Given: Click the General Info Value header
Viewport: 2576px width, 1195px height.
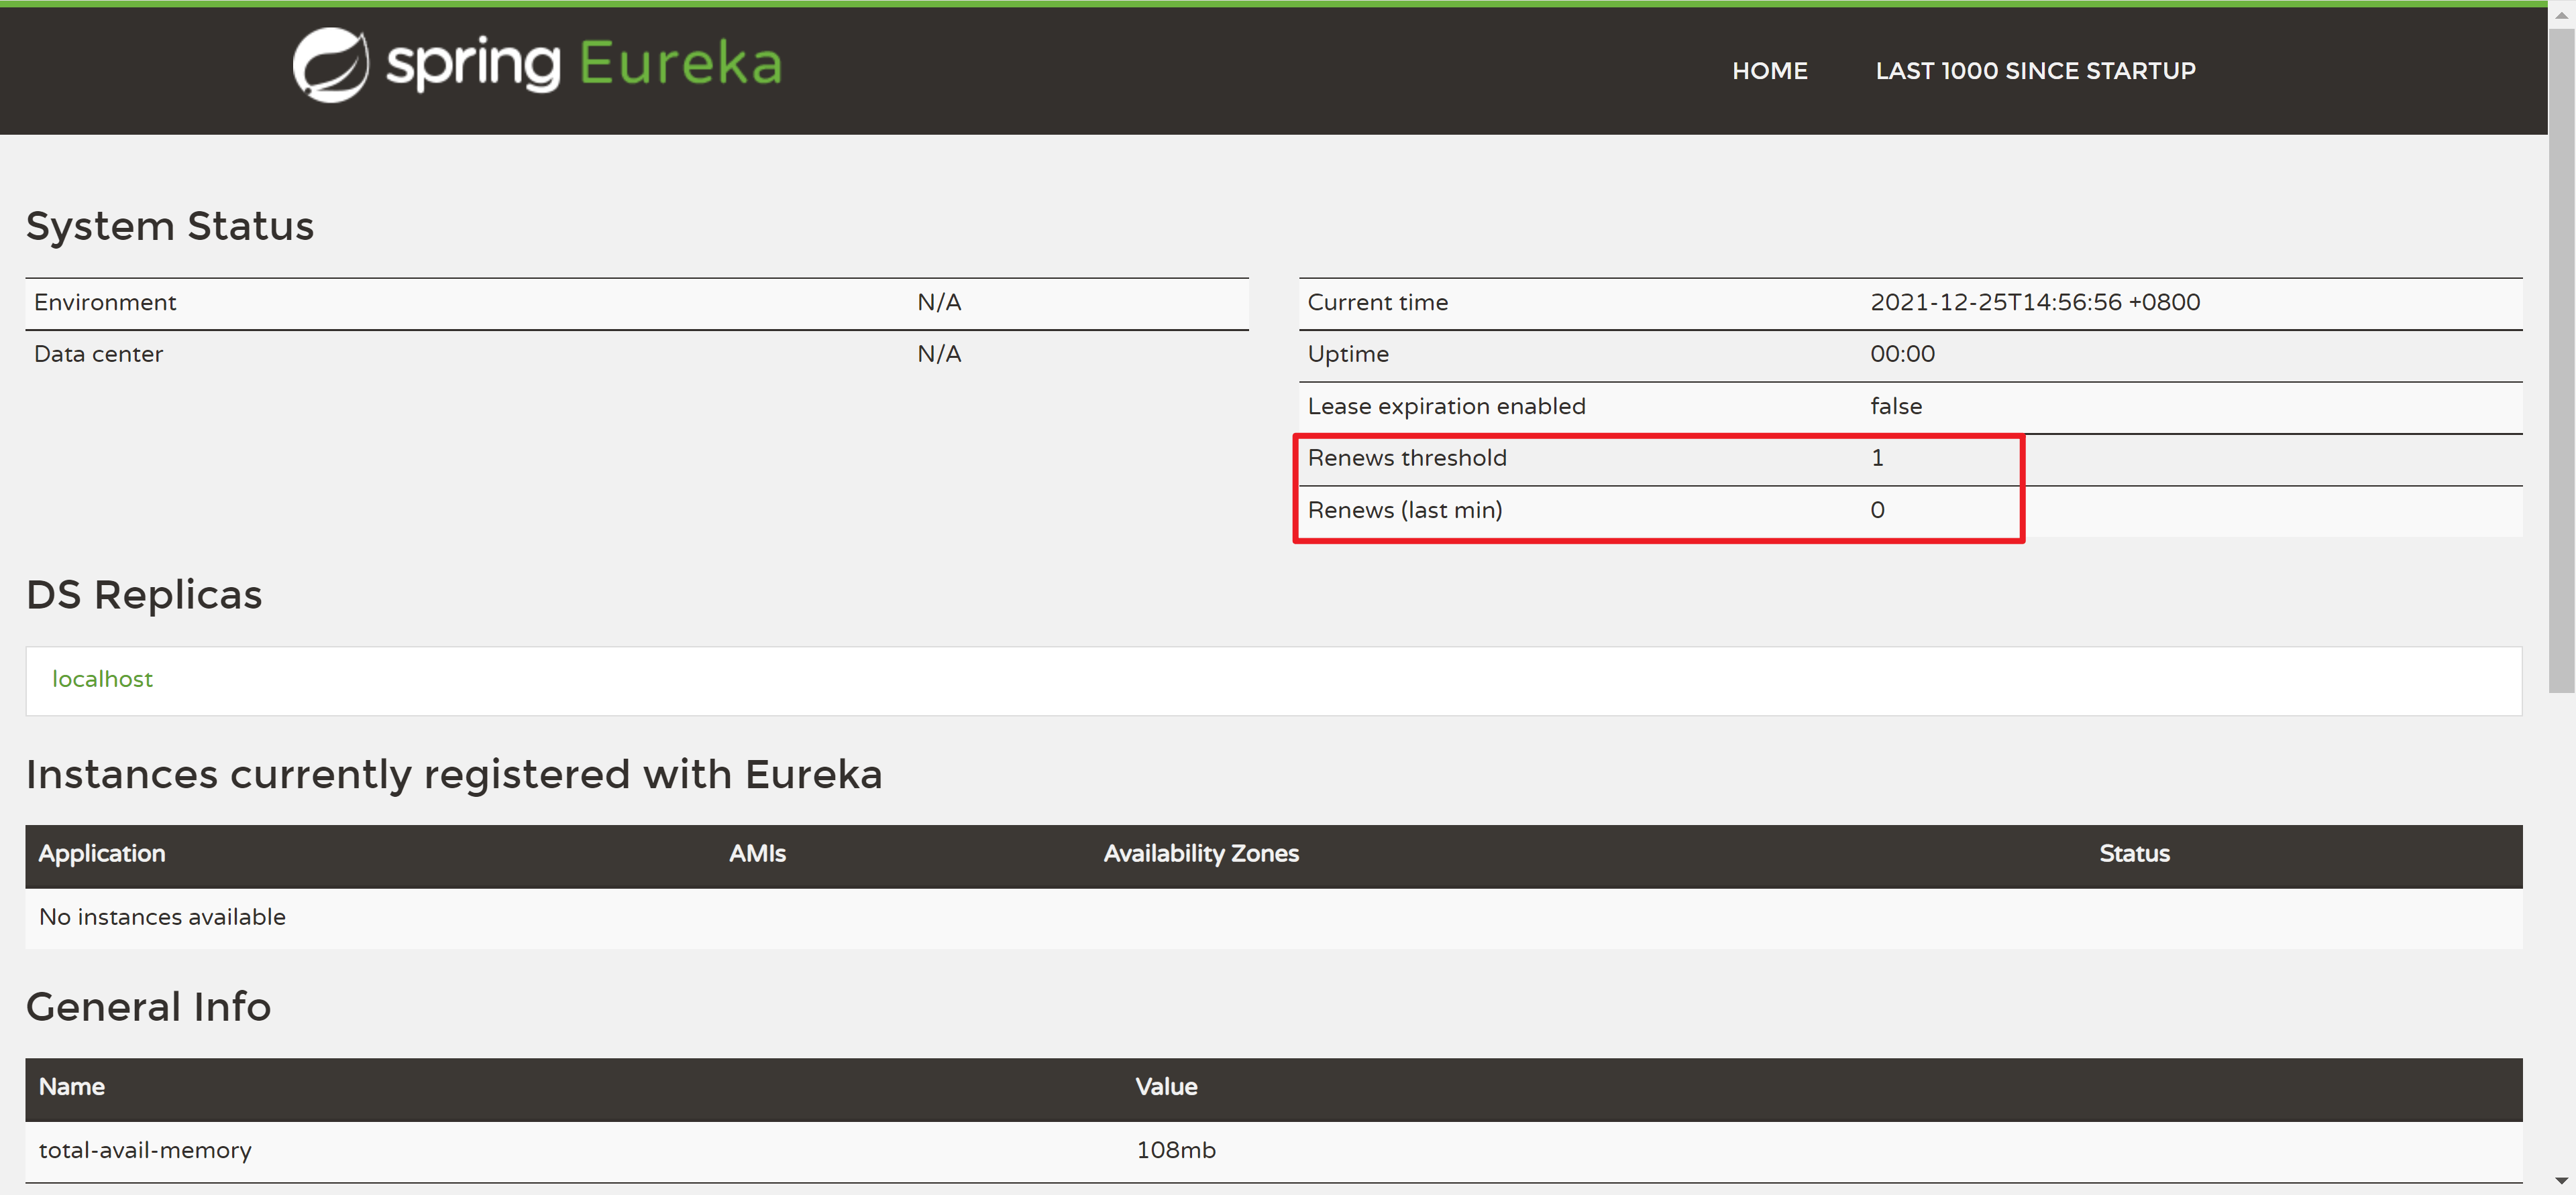Looking at the screenshot, I should (1166, 1087).
